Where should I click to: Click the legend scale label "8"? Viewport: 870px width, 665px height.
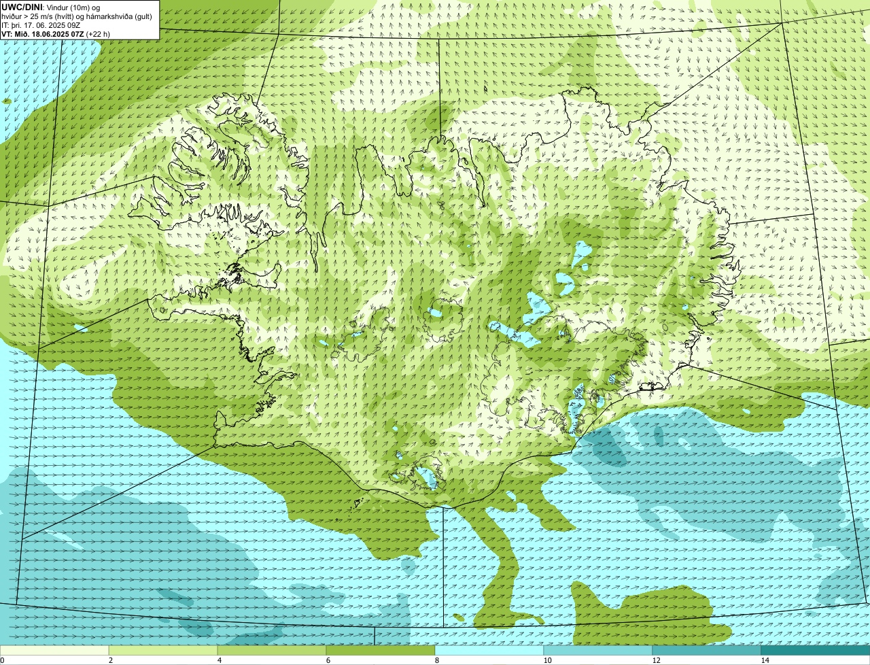click(436, 660)
